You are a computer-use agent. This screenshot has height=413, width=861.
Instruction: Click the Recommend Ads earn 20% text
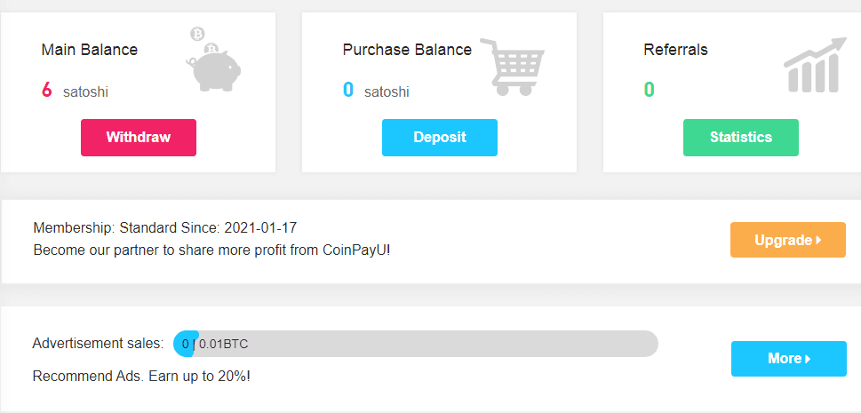(141, 376)
